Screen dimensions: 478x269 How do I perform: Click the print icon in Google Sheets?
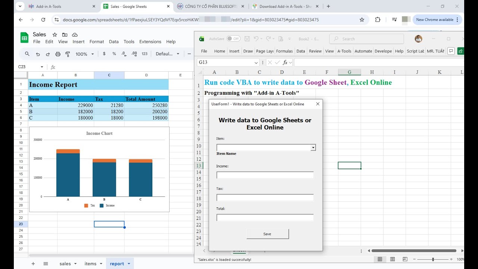[x=58, y=54]
